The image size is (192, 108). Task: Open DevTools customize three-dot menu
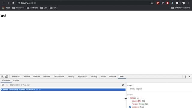click(x=185, y=76)
